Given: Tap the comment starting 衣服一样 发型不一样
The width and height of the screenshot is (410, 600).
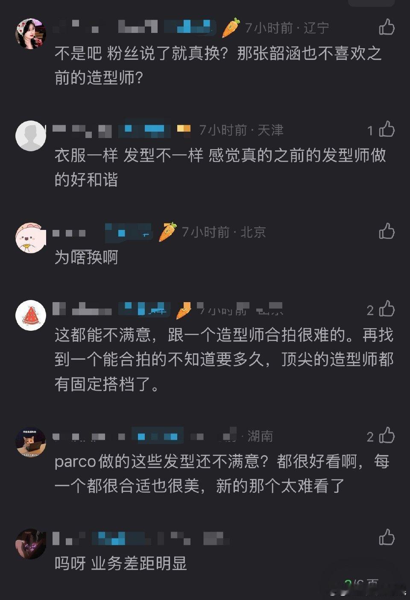Looking at the screenshot, I should pos(220,167).
